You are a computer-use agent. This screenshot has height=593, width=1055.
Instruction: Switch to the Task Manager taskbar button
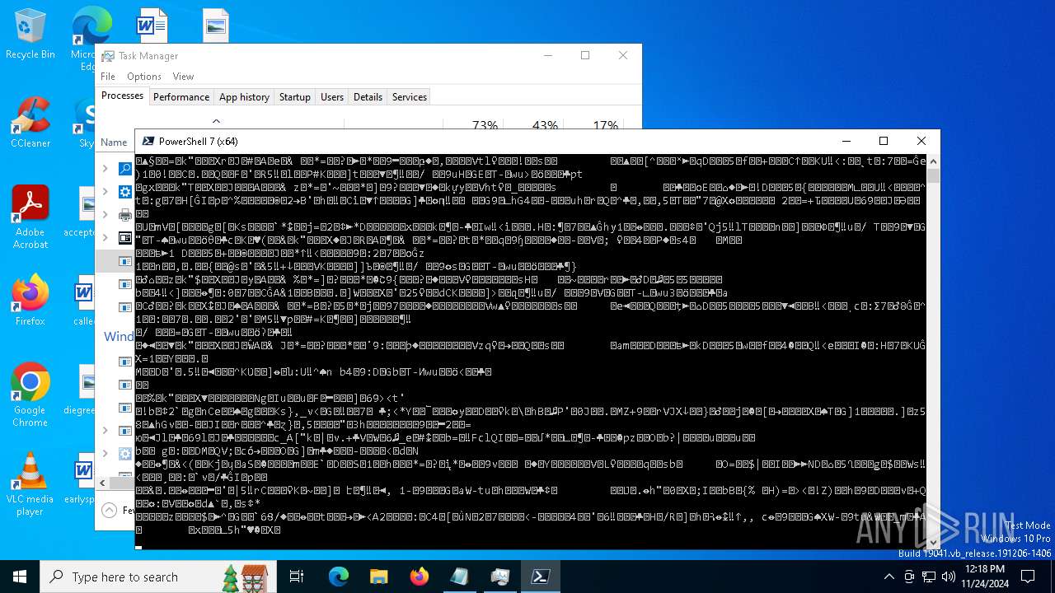500,577
